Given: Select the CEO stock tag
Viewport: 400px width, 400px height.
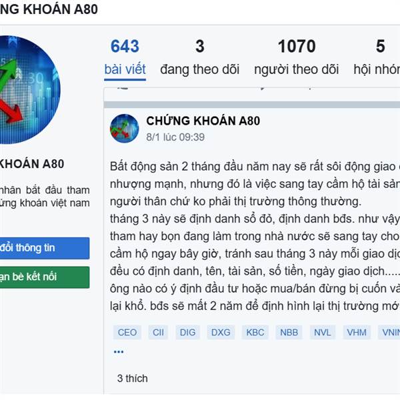Looking at the screenshot, I should (x=127, y=332).
